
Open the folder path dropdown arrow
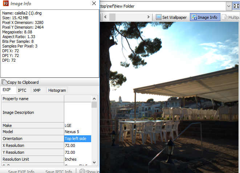(x=229, y=6)
